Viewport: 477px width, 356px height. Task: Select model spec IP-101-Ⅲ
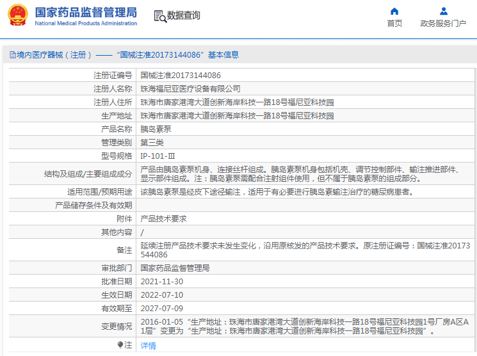click(x=158, y=156)
